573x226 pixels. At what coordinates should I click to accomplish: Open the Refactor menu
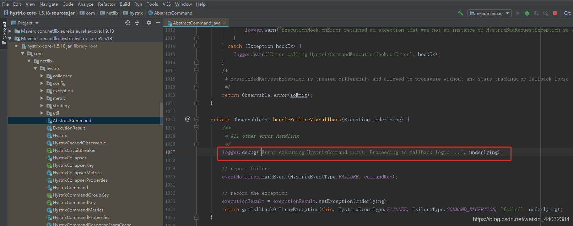pyautogui.click(x=107, y=4)
